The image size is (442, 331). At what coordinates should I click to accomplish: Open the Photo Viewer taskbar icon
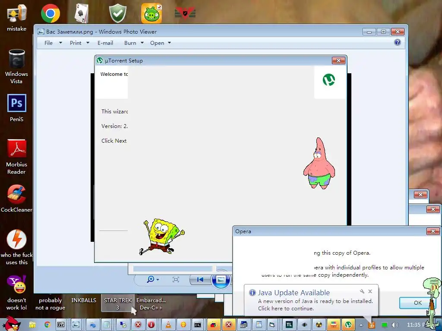tap(76, 325)
